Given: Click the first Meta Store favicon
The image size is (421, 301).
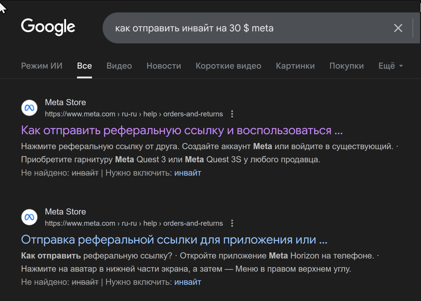Looking at the screenshot, I should (x=29, y=108).
